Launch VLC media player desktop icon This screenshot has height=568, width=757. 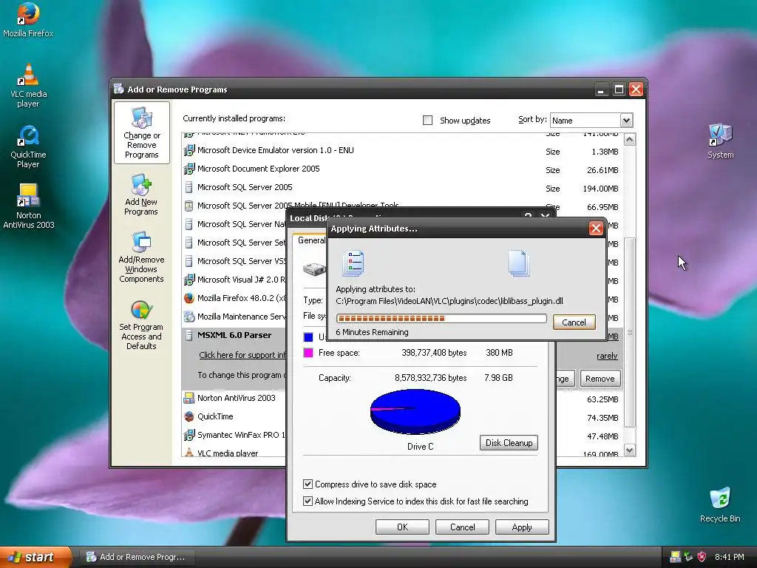pyautogui.click(x=28, y=86)
